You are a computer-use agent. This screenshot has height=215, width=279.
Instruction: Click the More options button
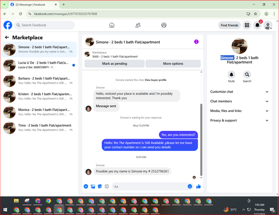coord(173,63)
